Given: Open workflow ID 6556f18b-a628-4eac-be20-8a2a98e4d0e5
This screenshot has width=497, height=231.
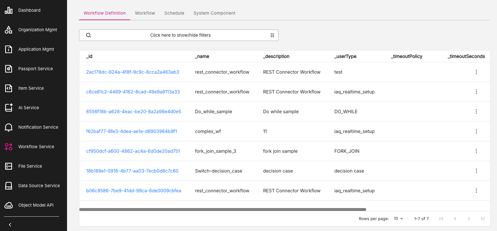Looking at the screenshot, I should point(134,111).
